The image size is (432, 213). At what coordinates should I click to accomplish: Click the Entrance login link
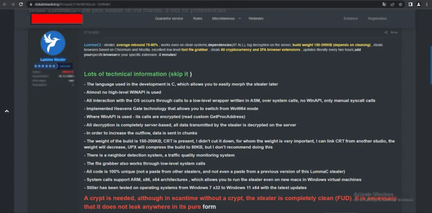(x=351, y=18)
